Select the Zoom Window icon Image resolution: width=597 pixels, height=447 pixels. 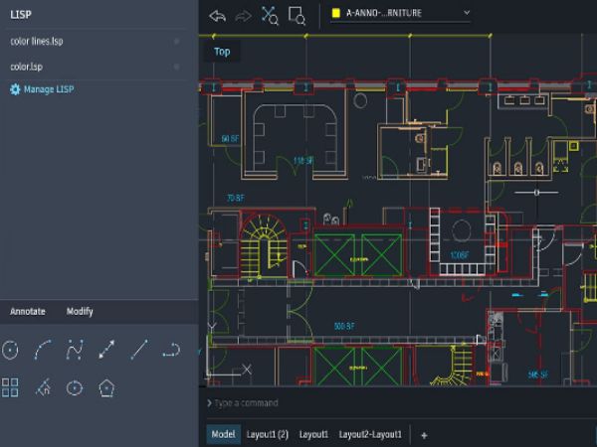(x=297, y=16)
